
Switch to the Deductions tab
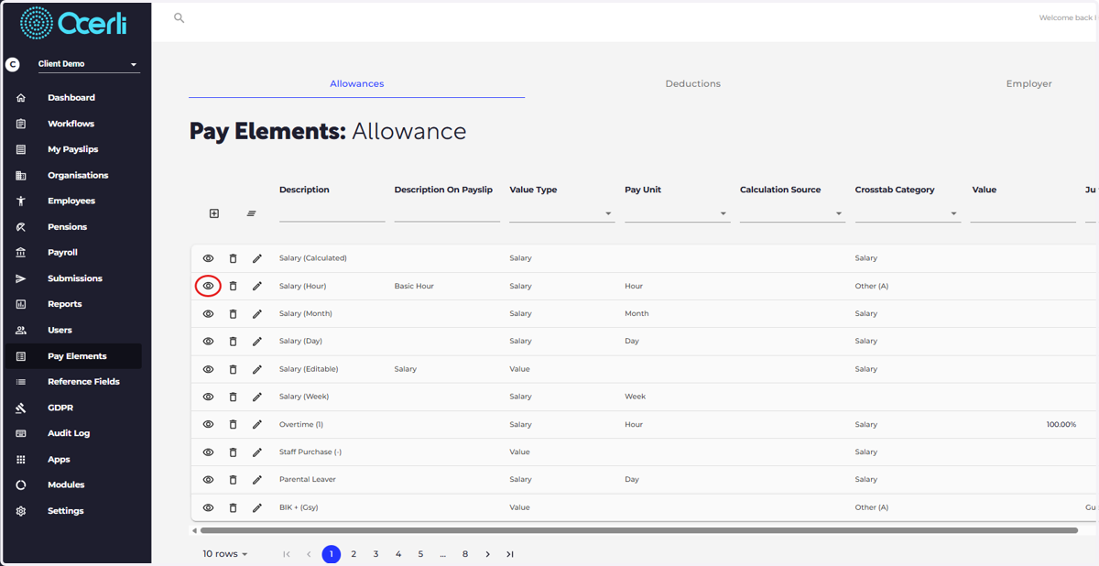click(x=693, y=83)
